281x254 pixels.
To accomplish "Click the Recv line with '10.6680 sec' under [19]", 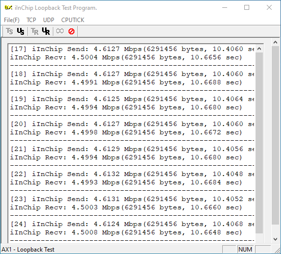I will tap(126, 107).
